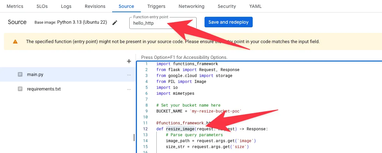Viewport: 382px width, 153px height.
Task: Click the Save and redeploy button
Action: (228, 22)
